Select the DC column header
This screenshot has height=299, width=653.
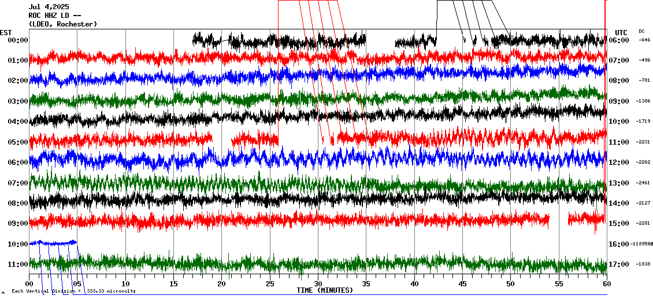(641, 31)
